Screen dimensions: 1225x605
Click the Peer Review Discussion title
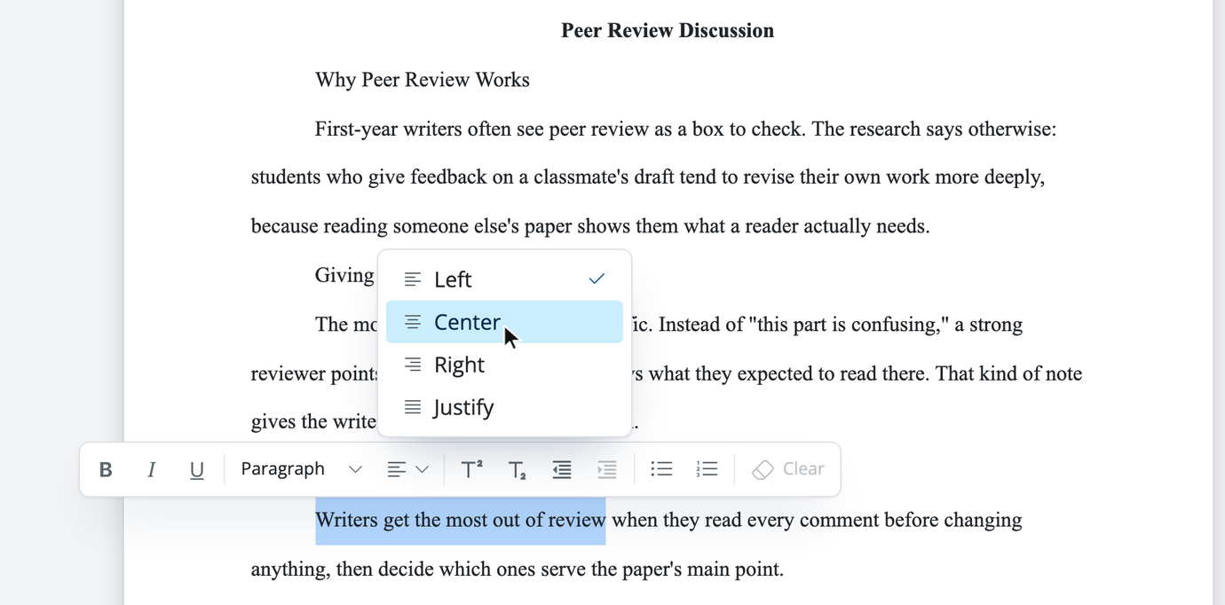click(x=668, y=31)
